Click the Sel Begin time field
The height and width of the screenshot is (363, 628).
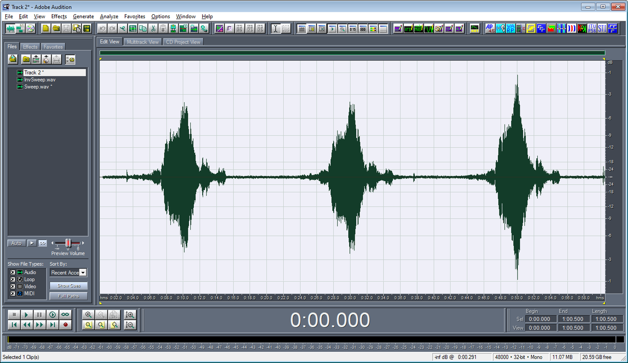tap(541, 319)
